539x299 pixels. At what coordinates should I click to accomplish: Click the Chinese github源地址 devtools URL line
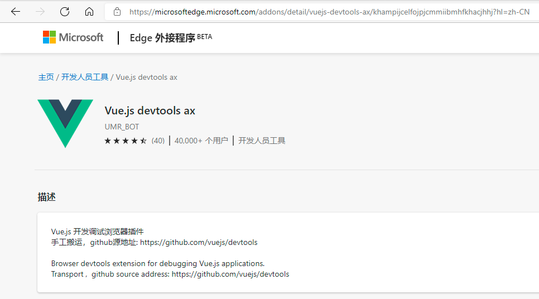155,242
